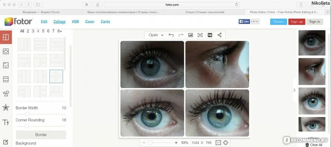Select the T+ add text tool

(6, 122)
